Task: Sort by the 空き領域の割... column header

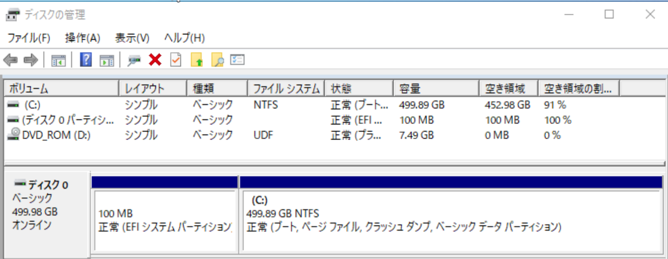Action: [x=579, y=88]
